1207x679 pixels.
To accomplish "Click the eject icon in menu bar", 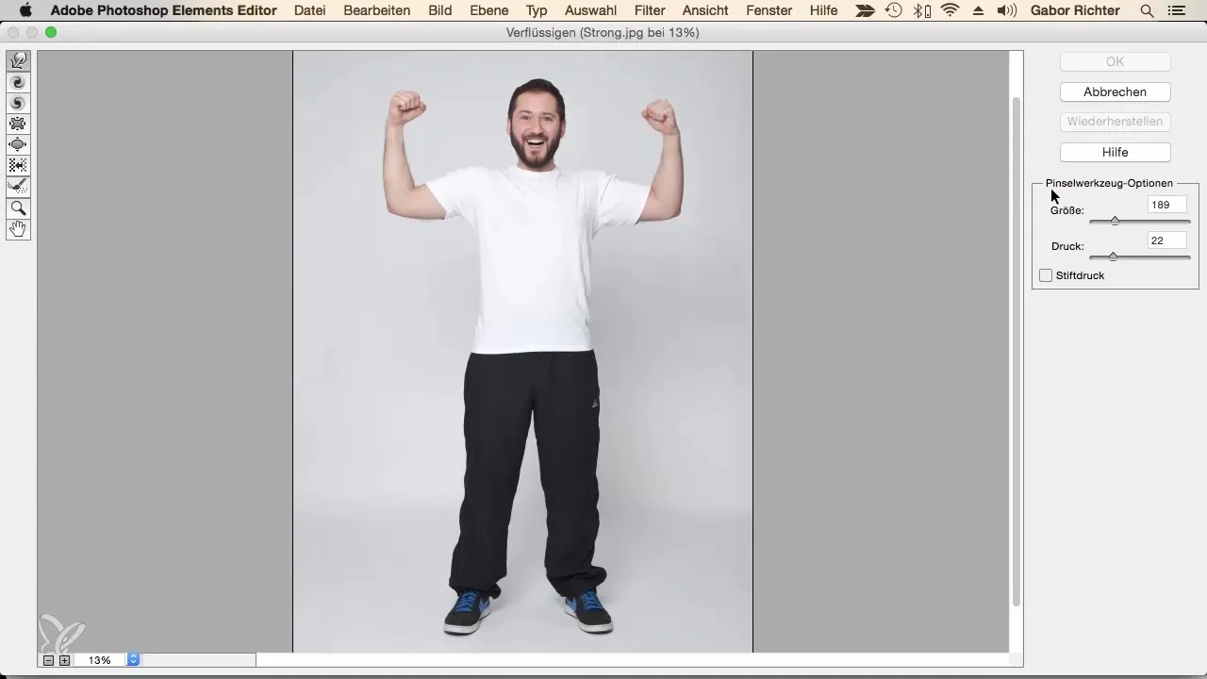I will pyautogui.click(x=977, y=10).
